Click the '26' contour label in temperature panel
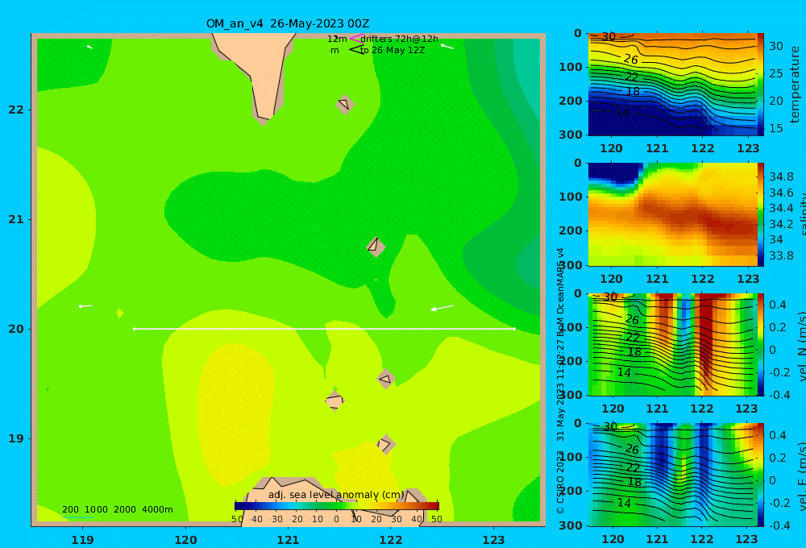 tap(631, 60)
